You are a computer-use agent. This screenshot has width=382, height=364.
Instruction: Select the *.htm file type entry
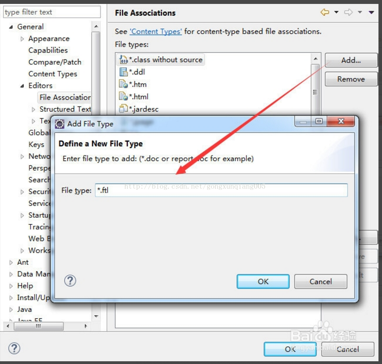click(x=138, y=84)
